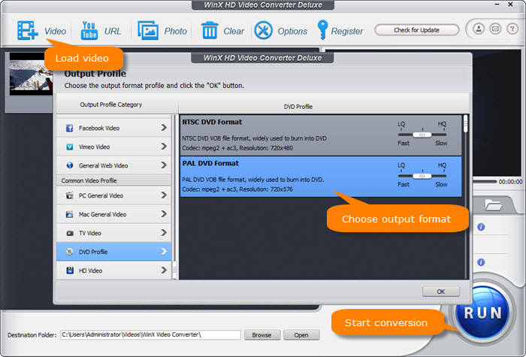Click the lower blue info icon
The image size is (526, 357).
coord(481,262)
